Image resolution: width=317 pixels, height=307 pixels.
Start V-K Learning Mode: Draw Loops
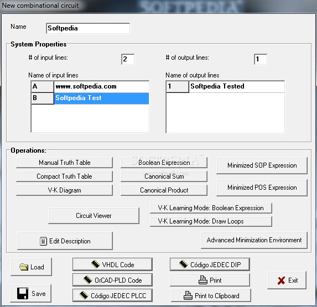pyautogui.click(x=211, y=221)
